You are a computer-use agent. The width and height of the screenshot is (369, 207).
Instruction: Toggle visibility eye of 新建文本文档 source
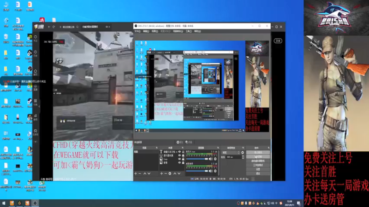[179, 152]
